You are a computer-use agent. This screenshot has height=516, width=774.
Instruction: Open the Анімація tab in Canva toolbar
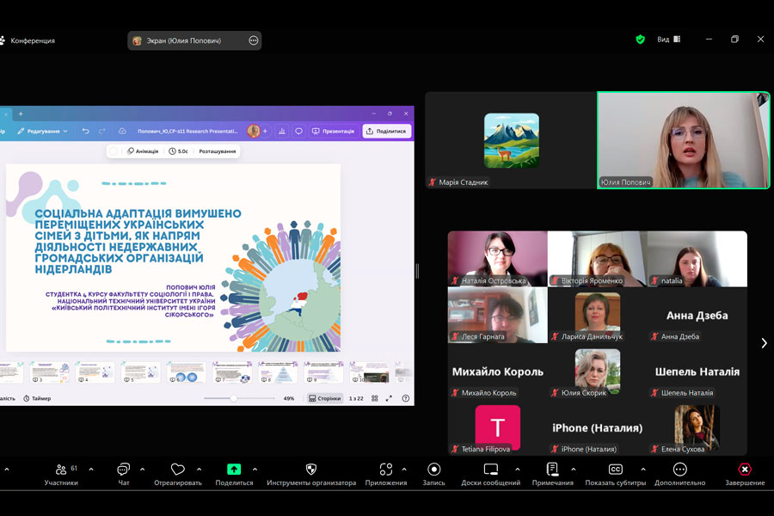point(143,151)
